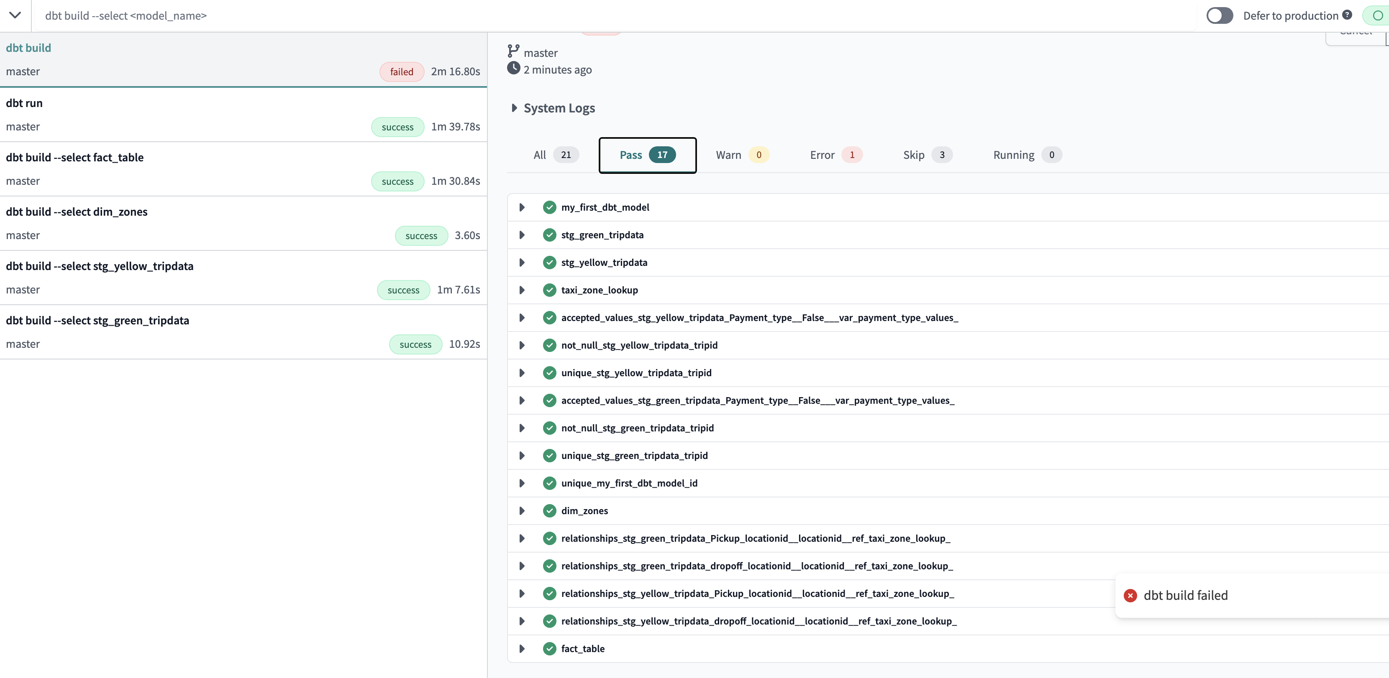Click pass icon for accepted_values_stg_yellow_tripdata test
1389x678 pixels.
click(x=549, y=318)
